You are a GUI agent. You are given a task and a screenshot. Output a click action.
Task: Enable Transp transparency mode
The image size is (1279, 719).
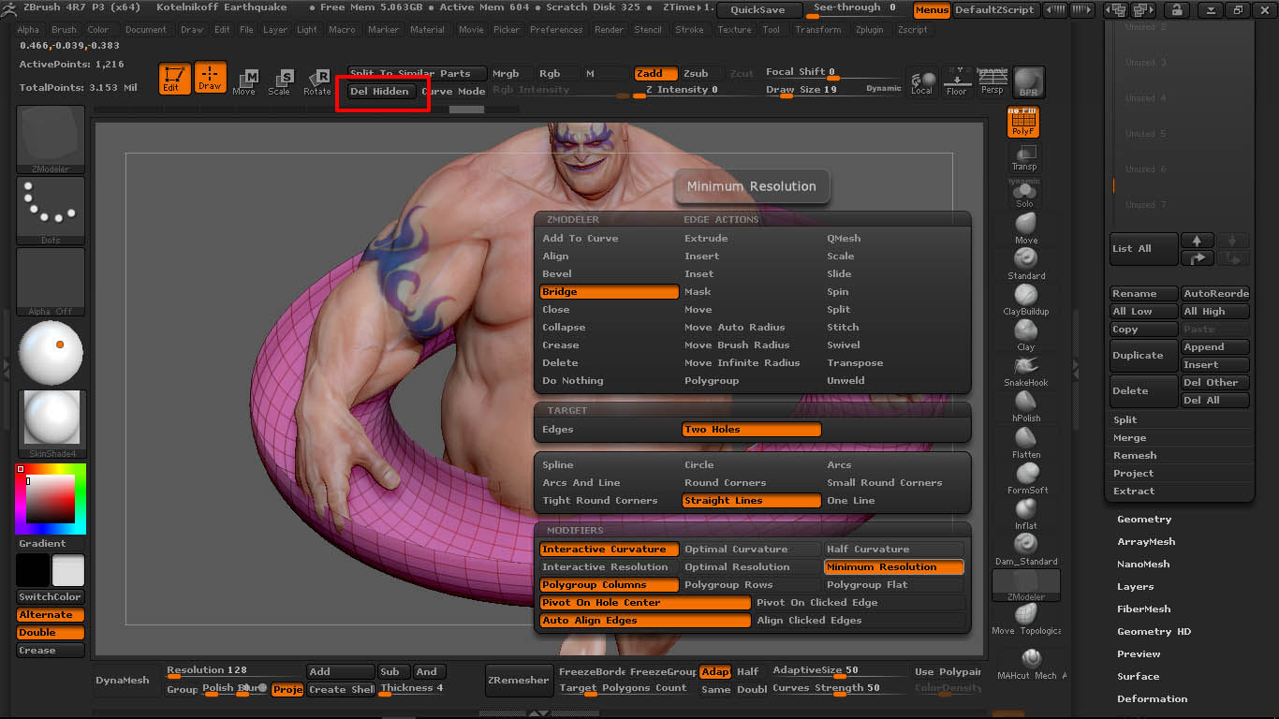click(1023, 161)
